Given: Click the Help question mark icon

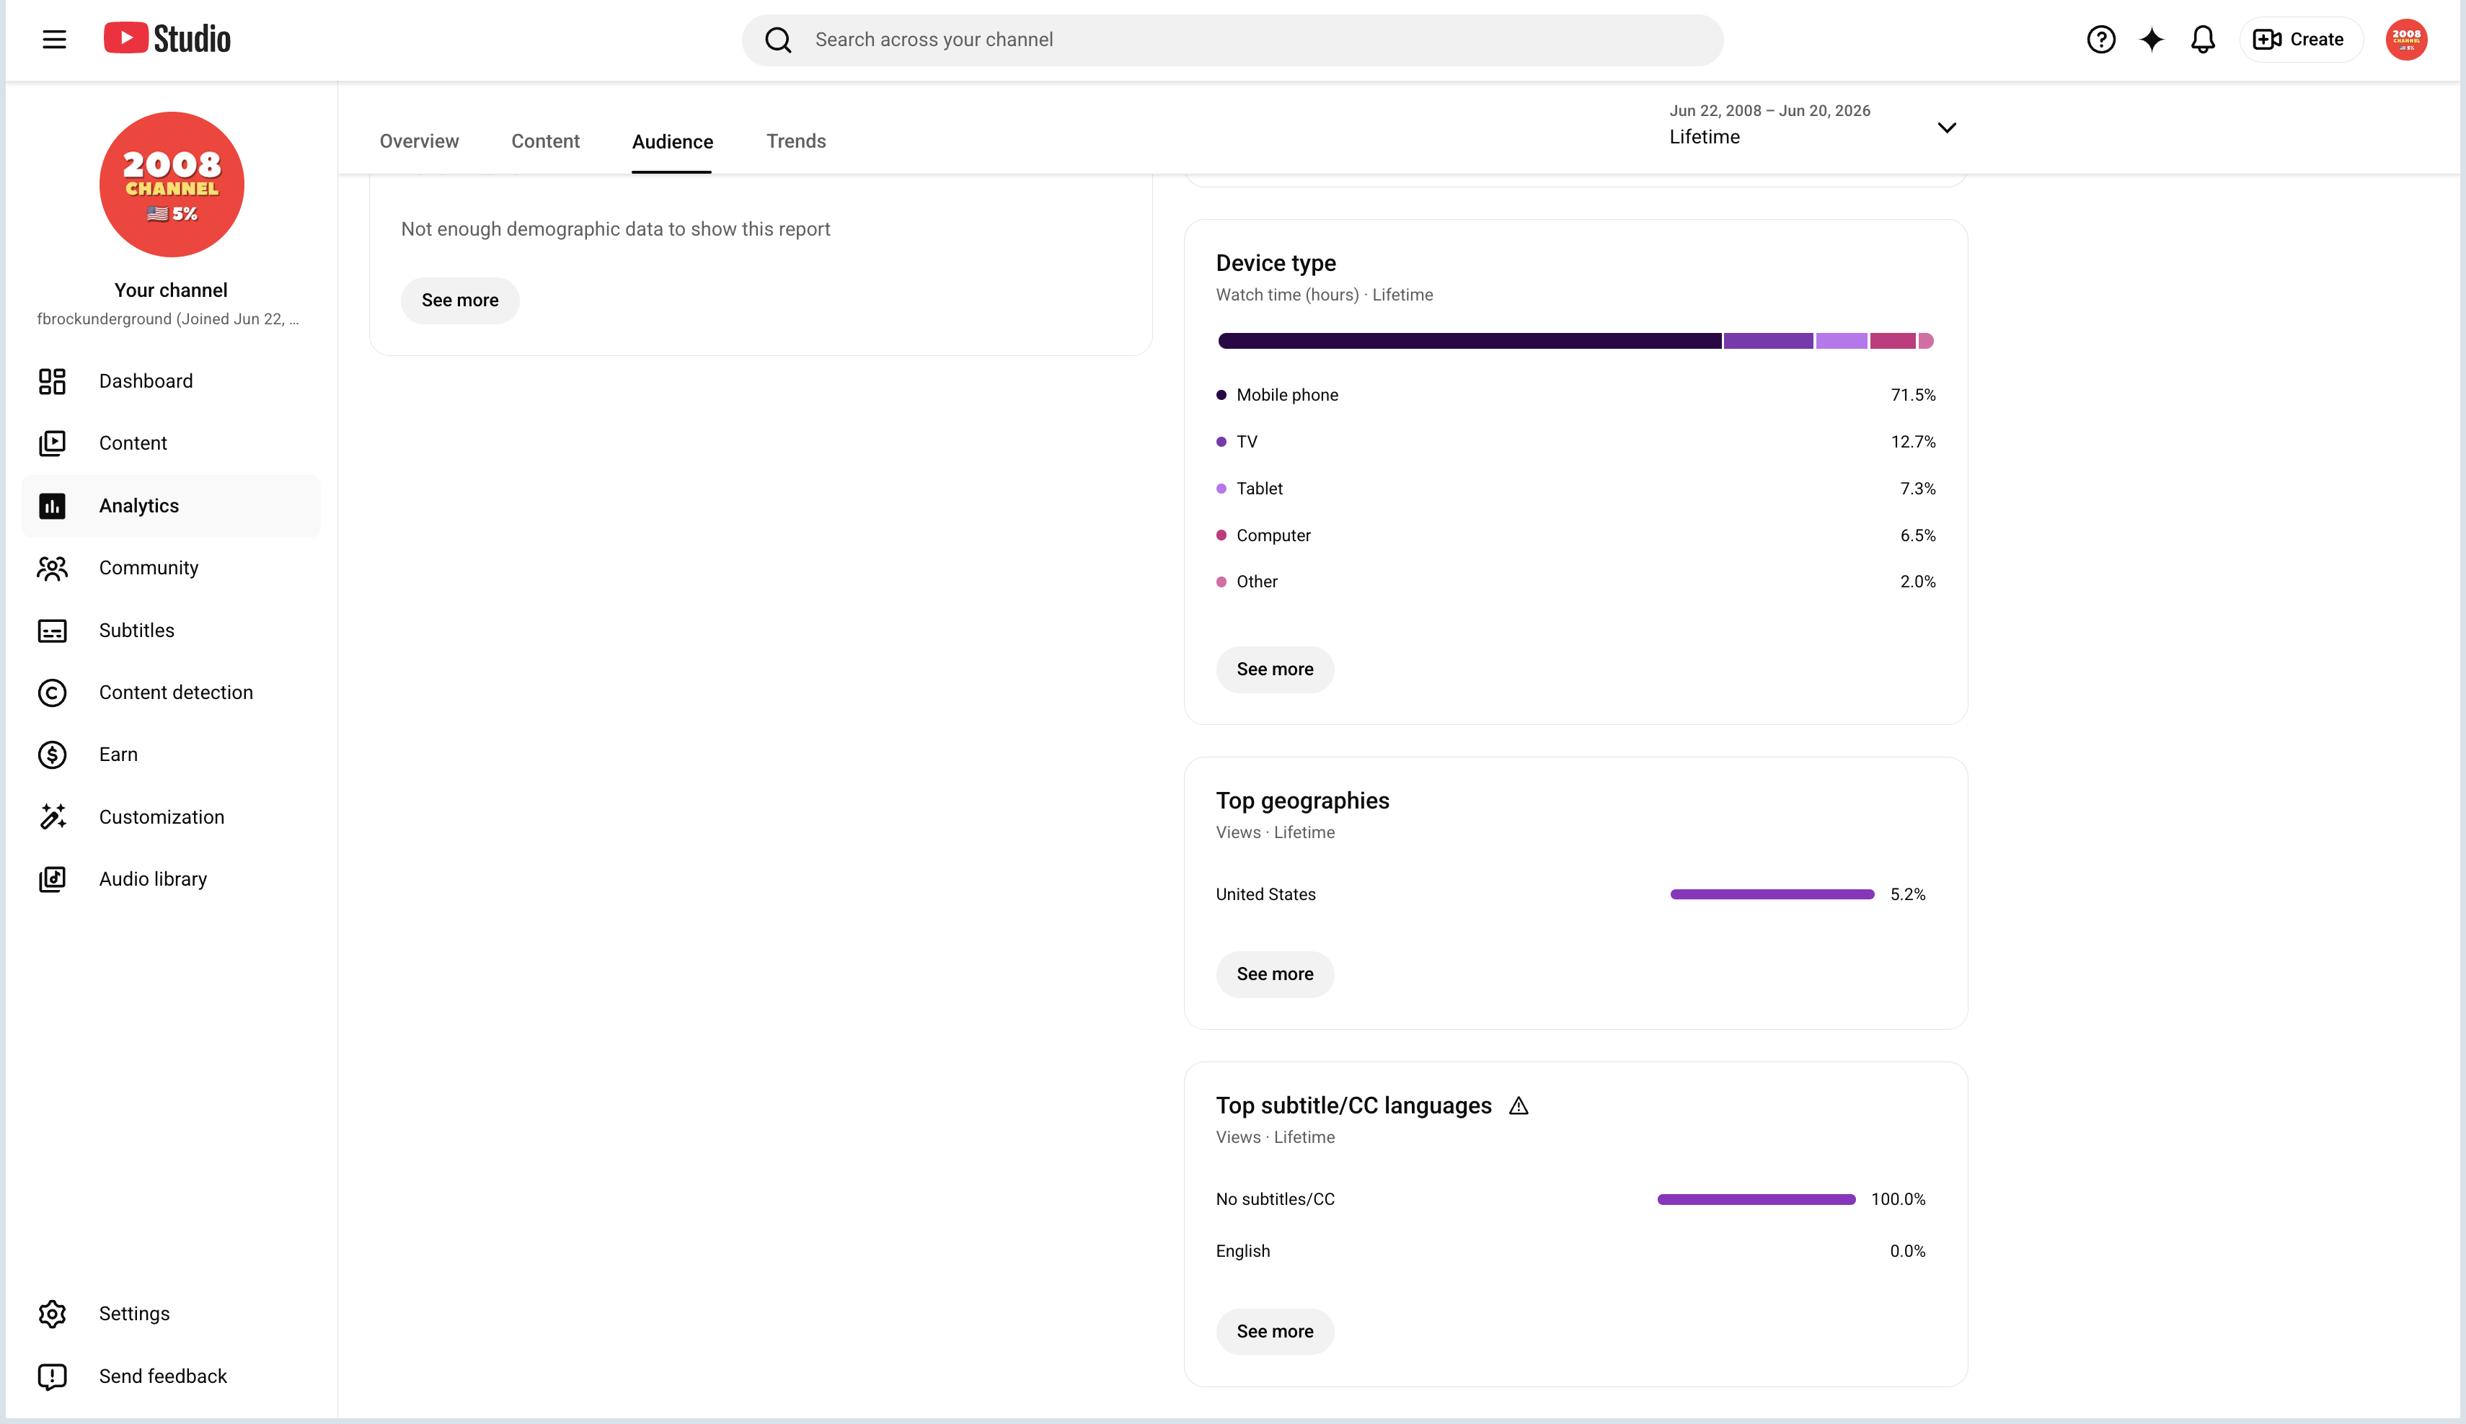Looking at the screenshot, I should tap(2100, 39).
